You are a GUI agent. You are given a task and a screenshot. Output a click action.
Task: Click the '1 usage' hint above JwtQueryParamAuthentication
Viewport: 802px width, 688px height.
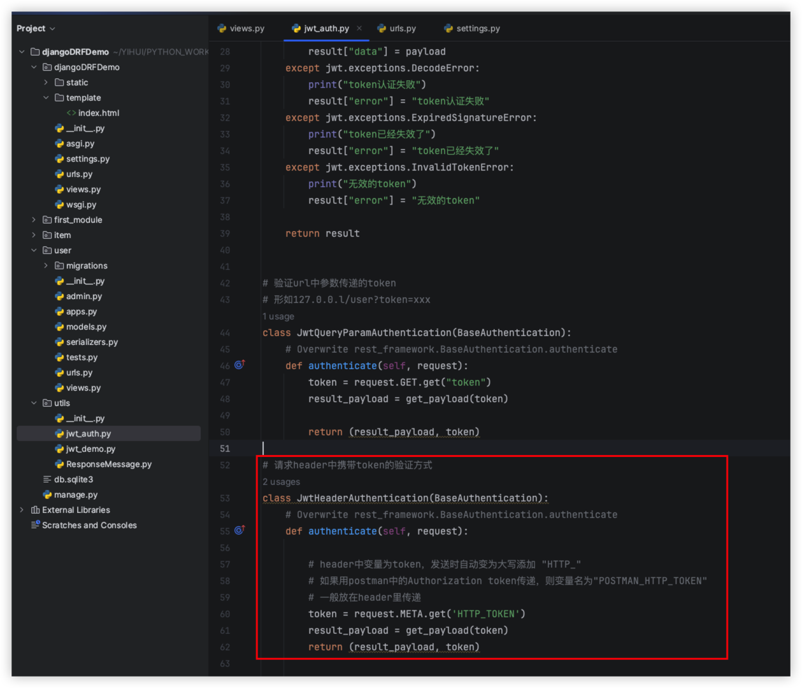click(x=278, y=316)
